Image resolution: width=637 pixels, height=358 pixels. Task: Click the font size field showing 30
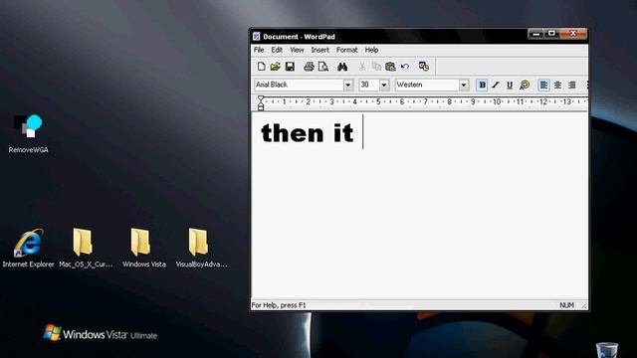pos(369,85)
